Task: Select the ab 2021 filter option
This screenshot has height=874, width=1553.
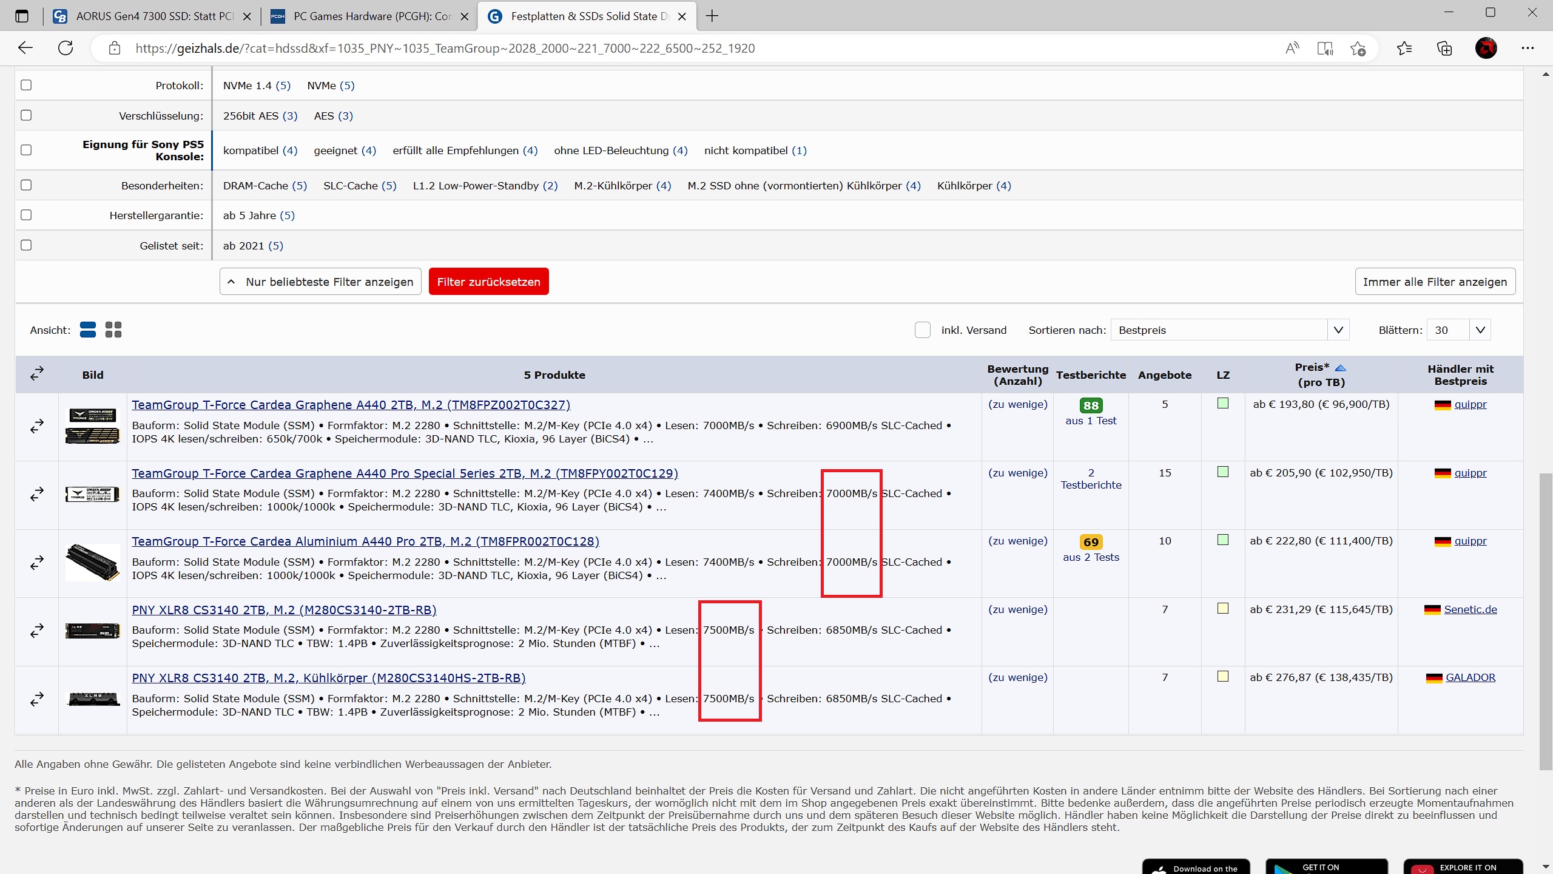Action: coord(253,246)
